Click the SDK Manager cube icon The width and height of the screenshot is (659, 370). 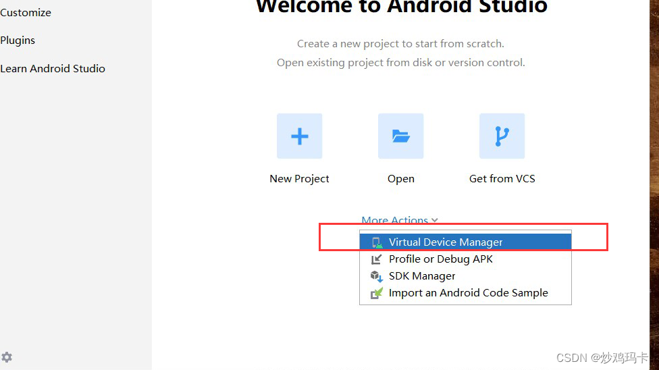pos(377,276)
